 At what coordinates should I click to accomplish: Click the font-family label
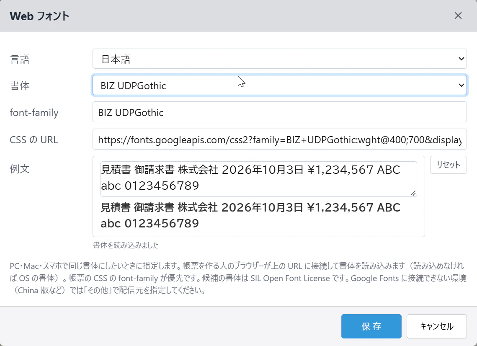click(x=34, y=113)
